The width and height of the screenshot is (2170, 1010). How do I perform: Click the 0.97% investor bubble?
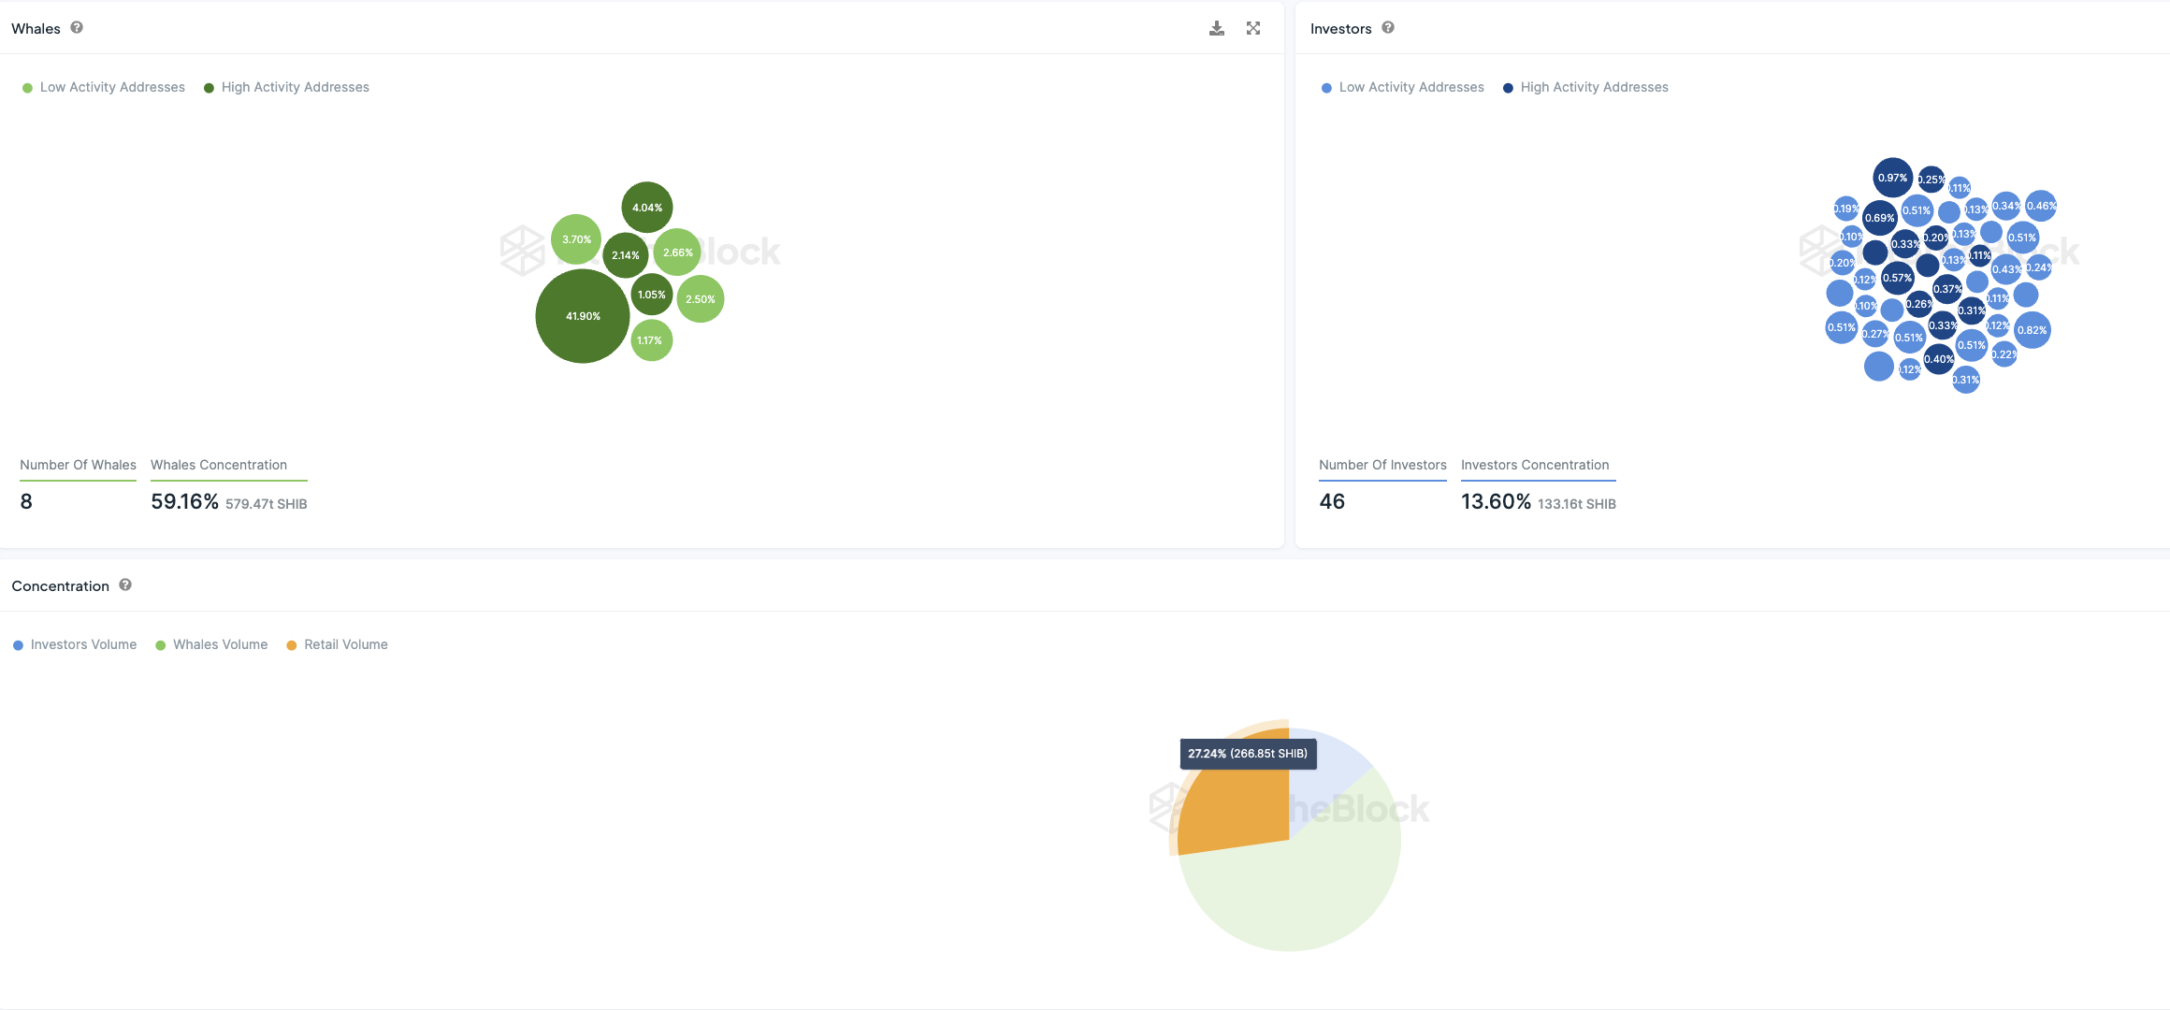(x=1892, y=177)
